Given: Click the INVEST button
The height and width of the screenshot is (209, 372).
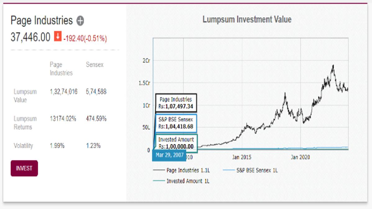Looking at the screenshot, I should click(24, 168).
